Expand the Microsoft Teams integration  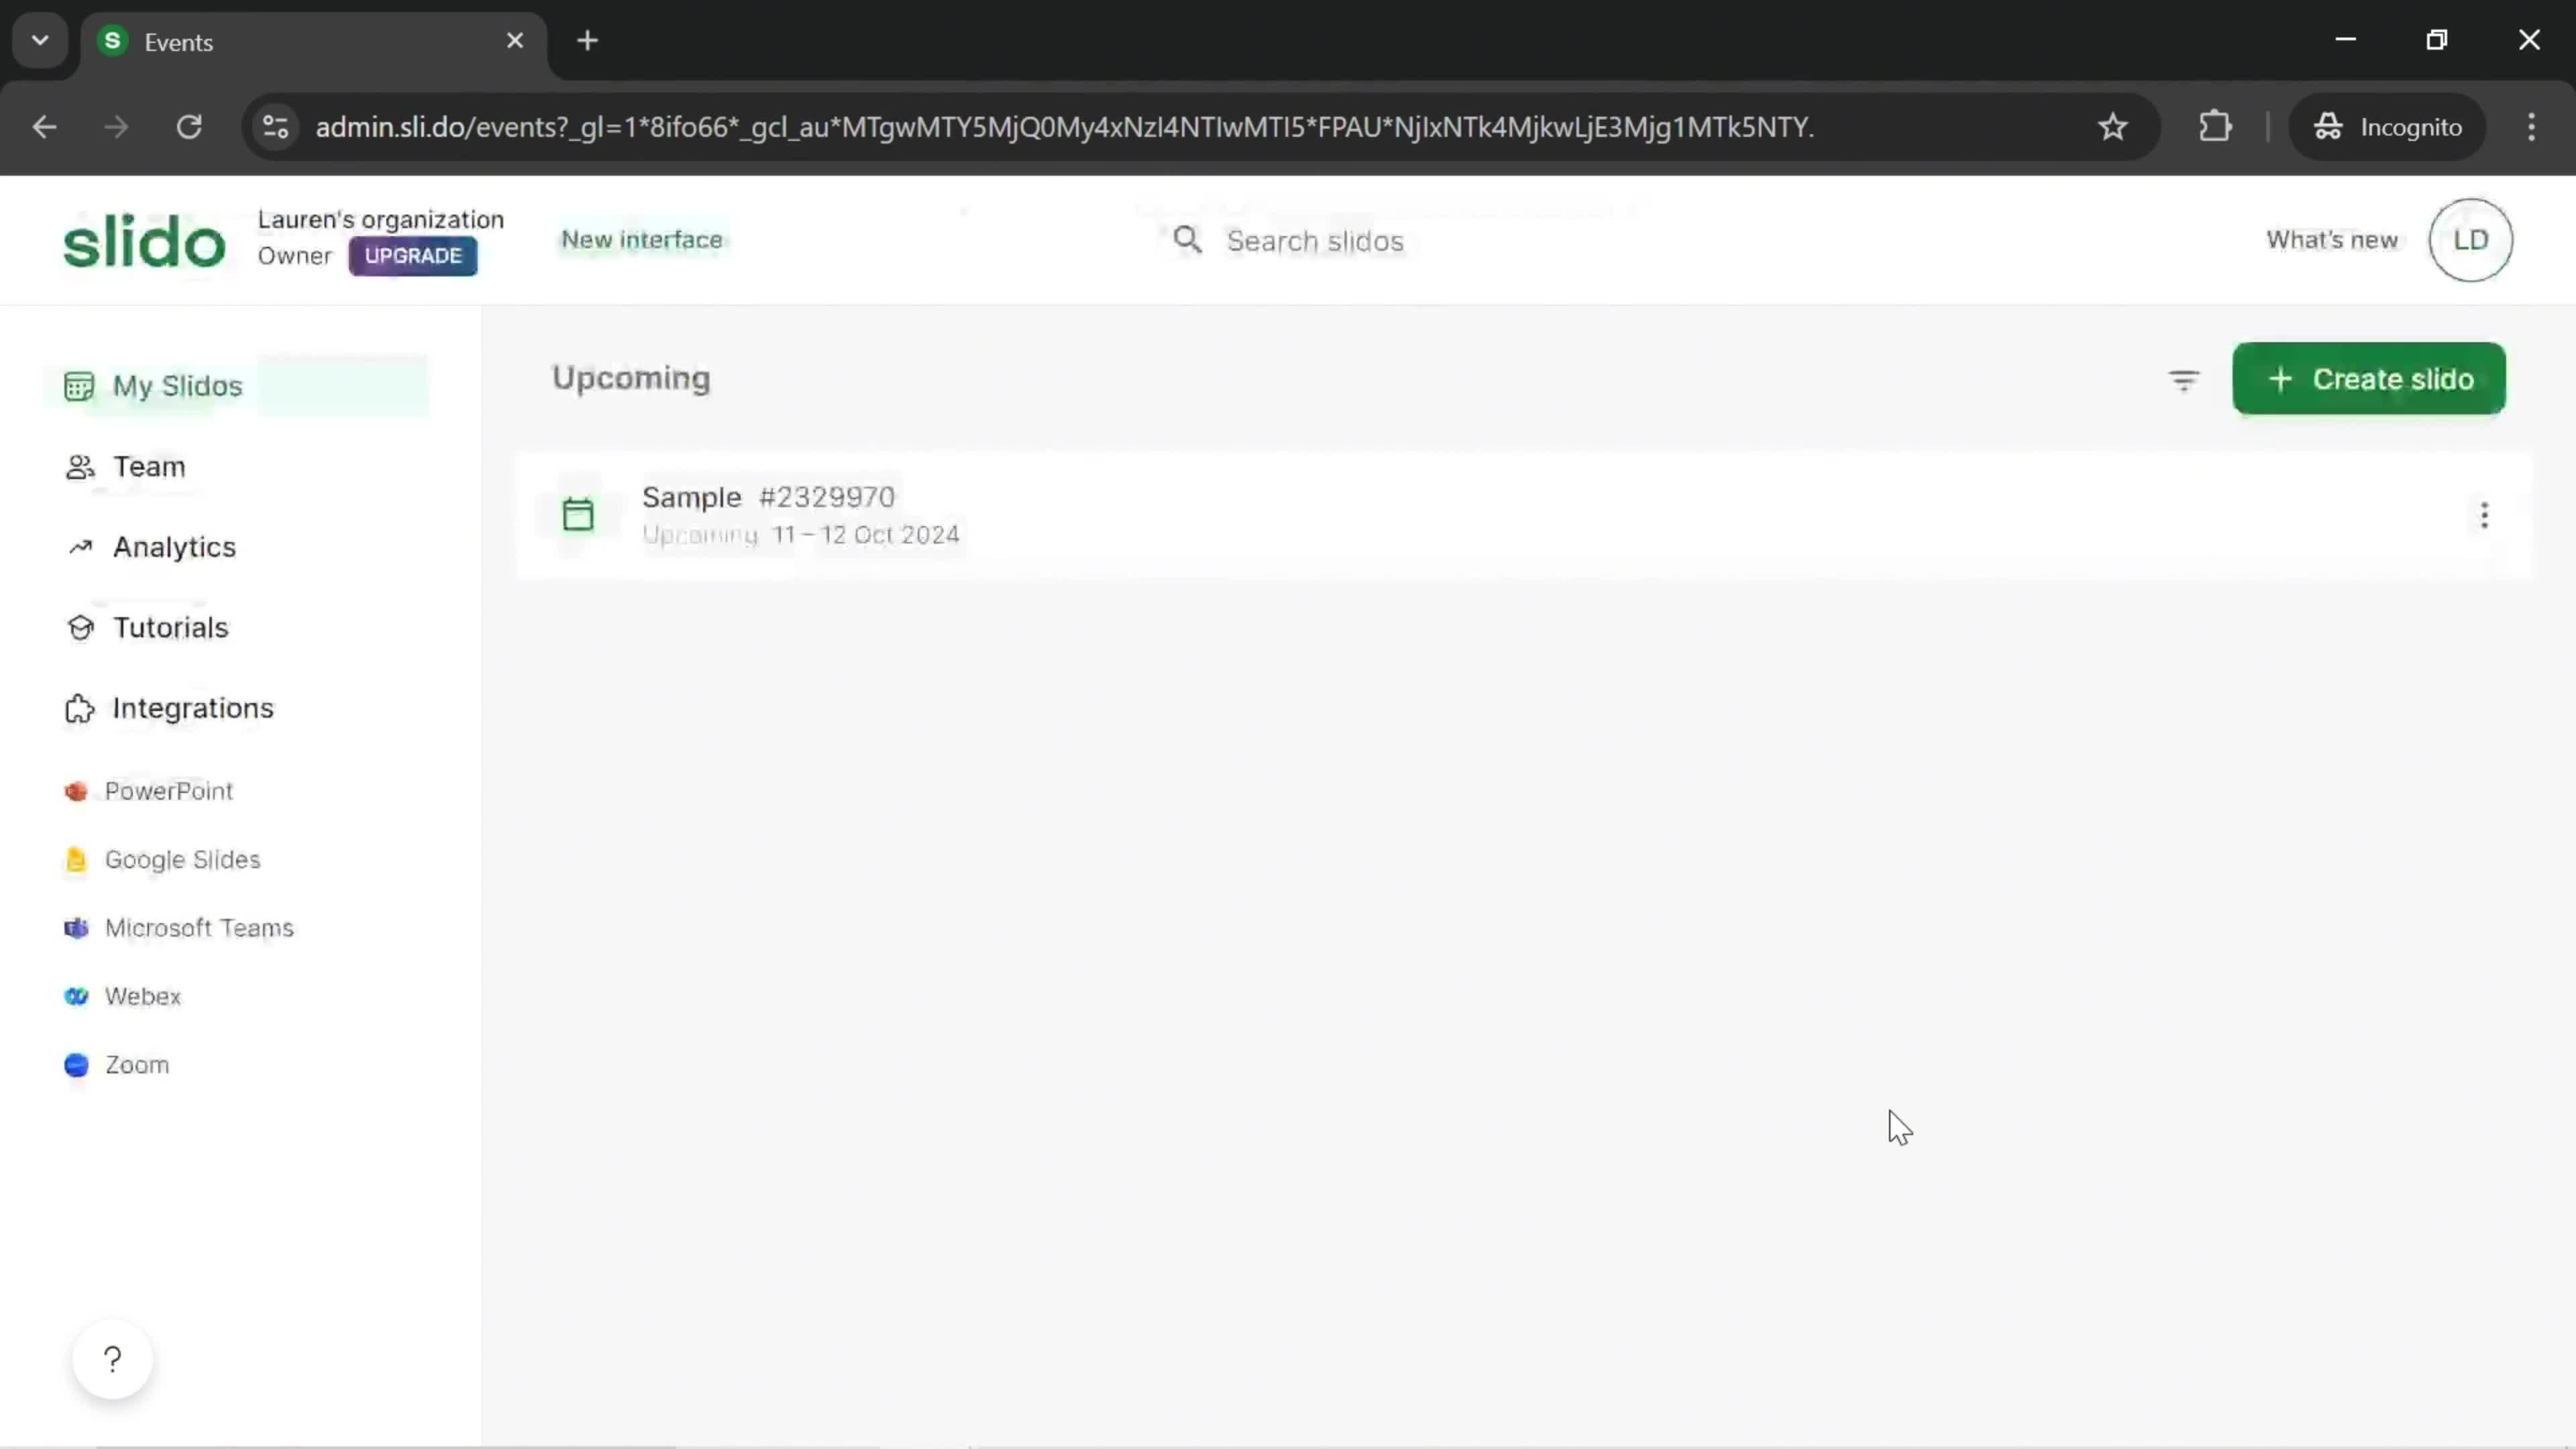tap(200, 927)
